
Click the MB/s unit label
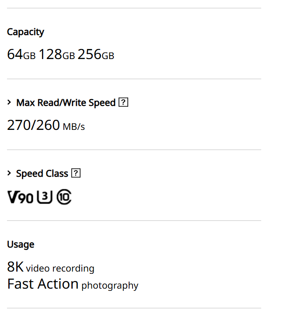click(x=73, y=127)
